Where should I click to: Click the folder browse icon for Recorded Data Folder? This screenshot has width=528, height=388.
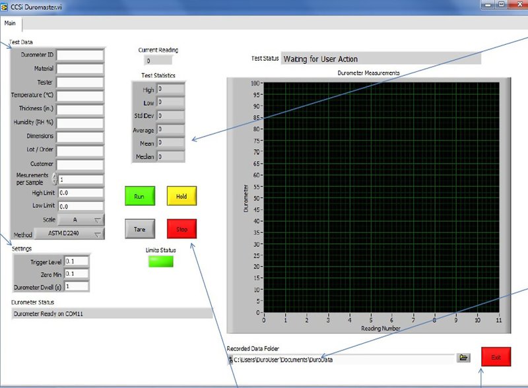point(464,358)
